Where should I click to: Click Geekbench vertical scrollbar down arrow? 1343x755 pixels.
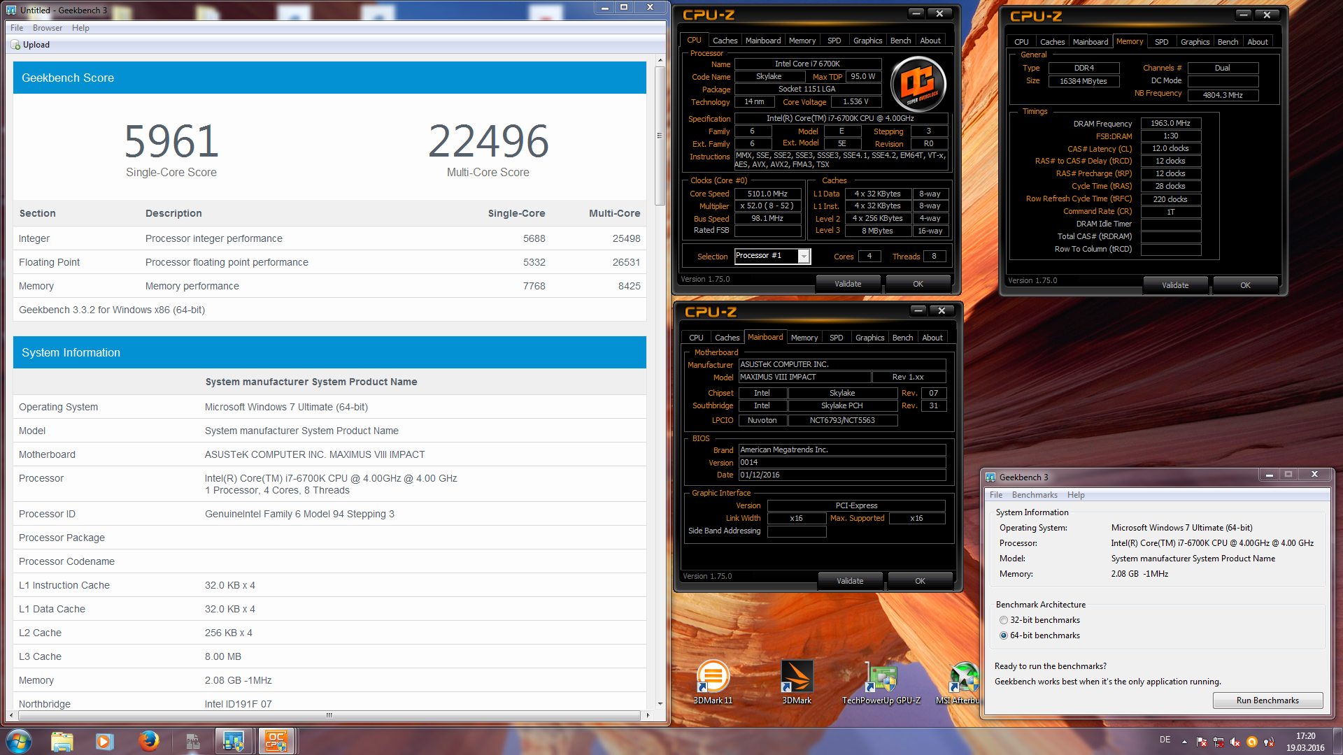pos(660,703)
